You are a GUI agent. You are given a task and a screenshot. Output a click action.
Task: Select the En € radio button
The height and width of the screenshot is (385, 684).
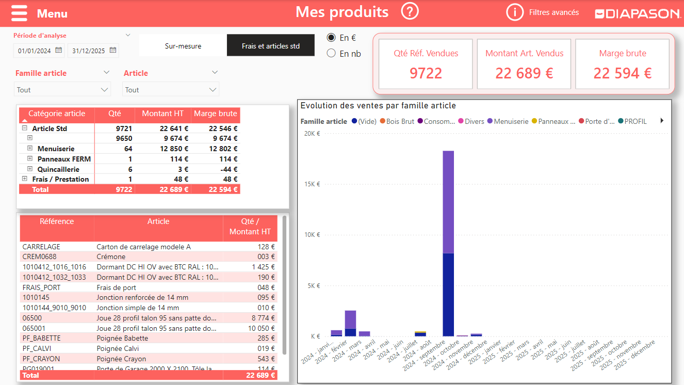pyautogui.click(x=331, y=38)
